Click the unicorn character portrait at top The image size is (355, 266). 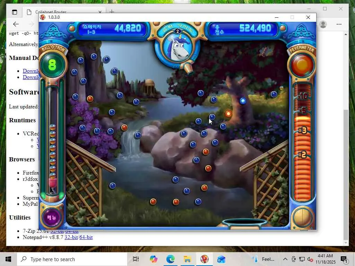point(177,49)
